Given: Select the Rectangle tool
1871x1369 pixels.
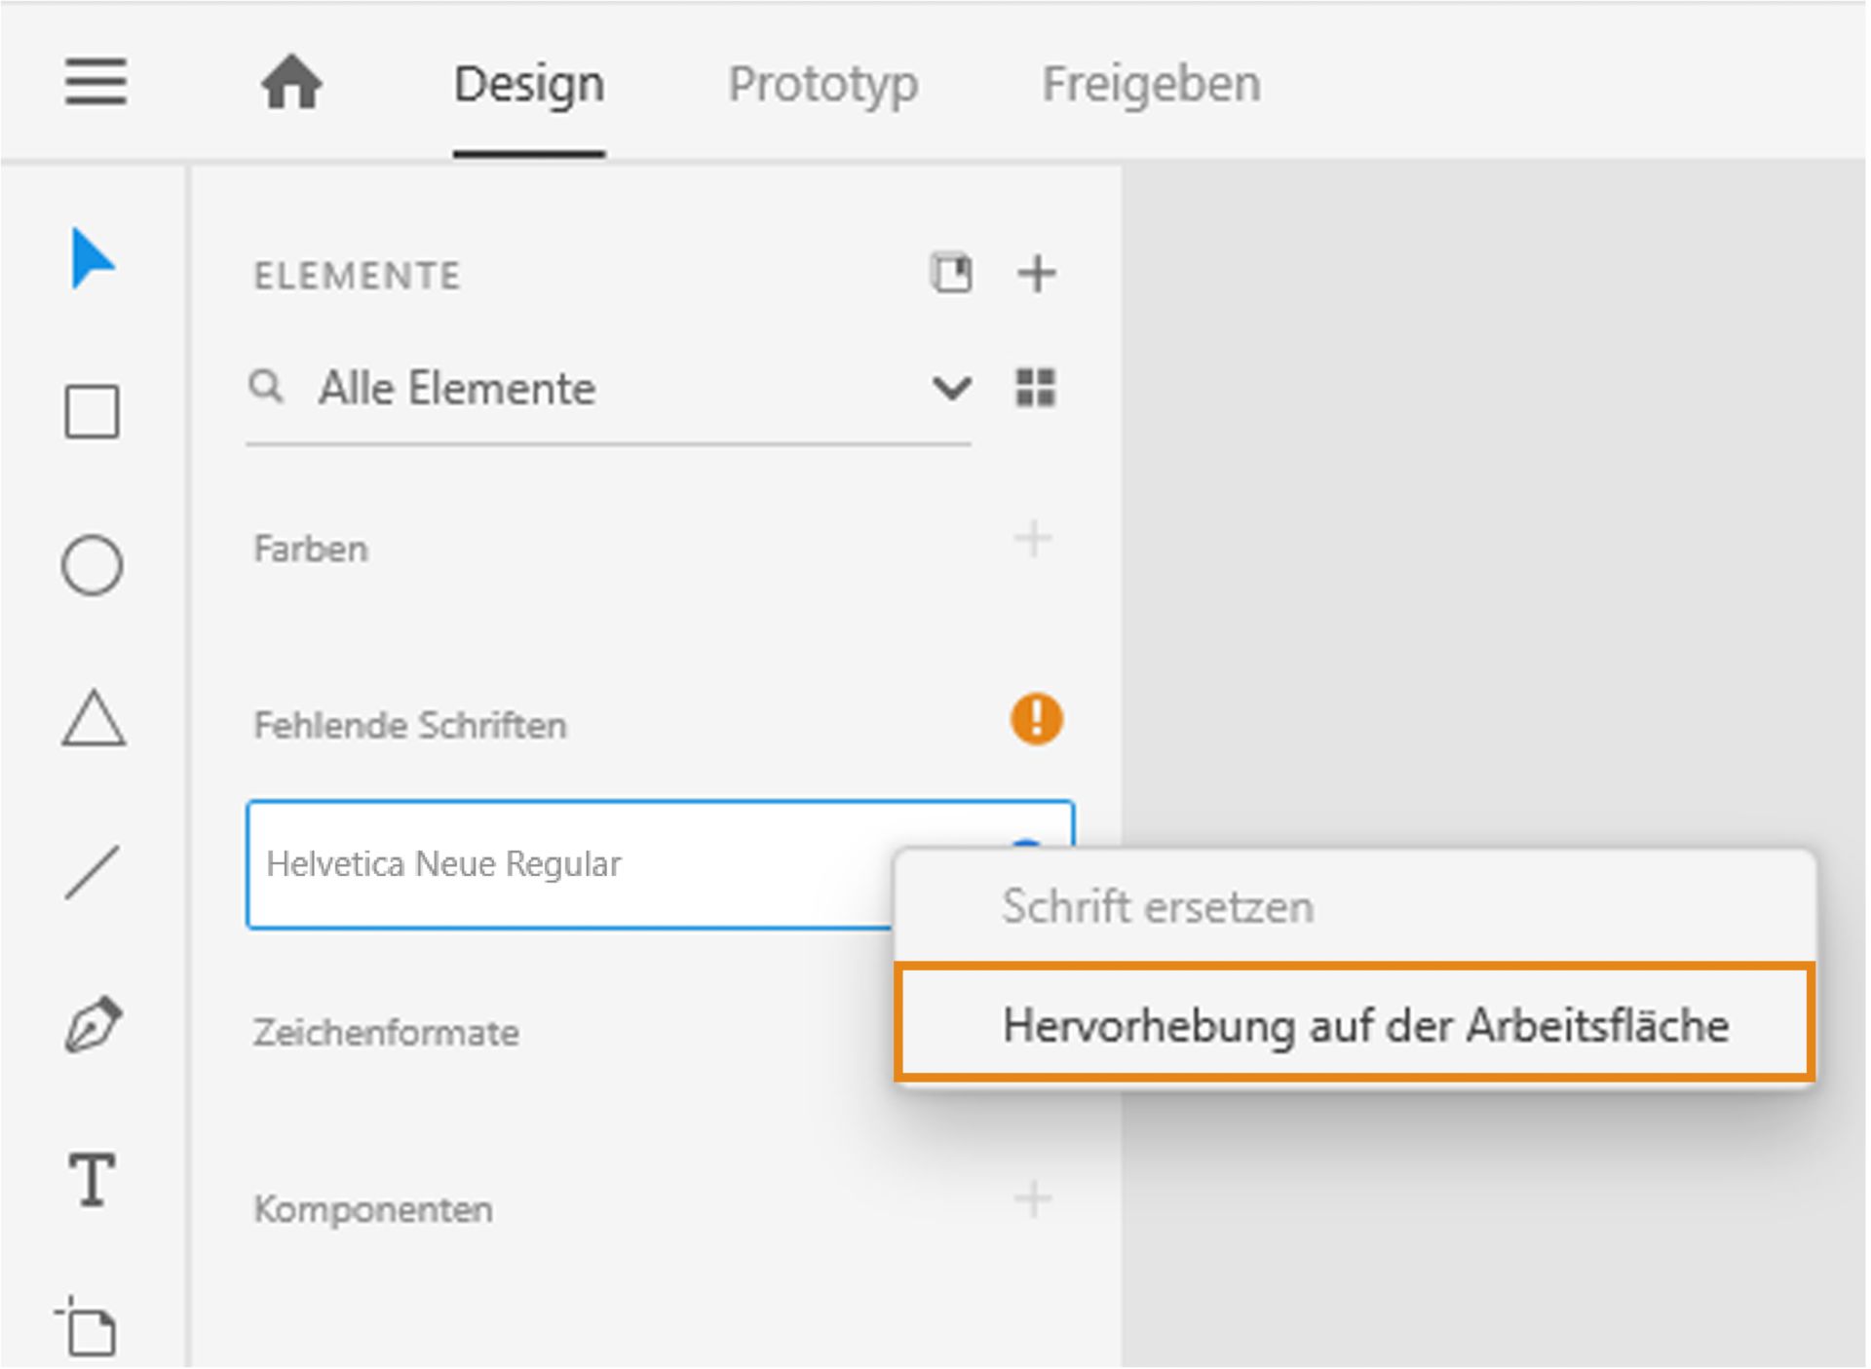Looking at the screenshot, I should click(94, 412).
